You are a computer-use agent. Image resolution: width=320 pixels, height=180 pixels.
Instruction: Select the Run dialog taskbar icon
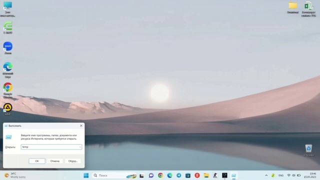233,175
